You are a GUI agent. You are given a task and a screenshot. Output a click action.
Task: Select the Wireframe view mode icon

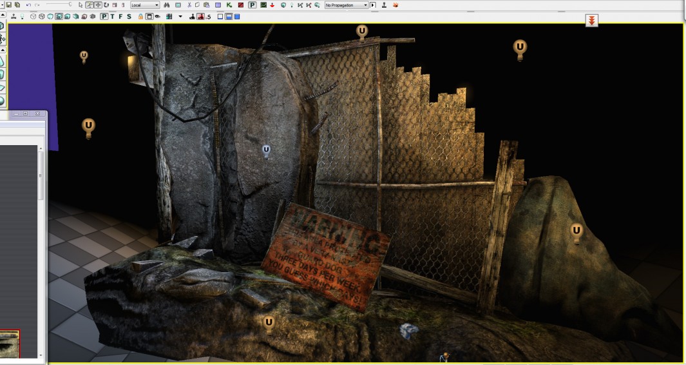tap(43, 16)
